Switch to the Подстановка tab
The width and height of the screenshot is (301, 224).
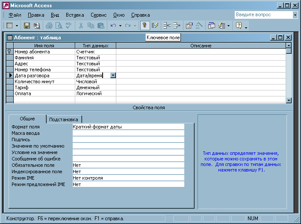point(64,119)
